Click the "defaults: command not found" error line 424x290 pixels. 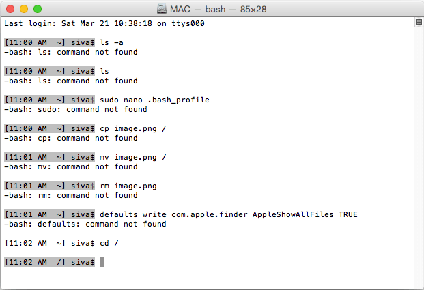[x=85, y=224]
